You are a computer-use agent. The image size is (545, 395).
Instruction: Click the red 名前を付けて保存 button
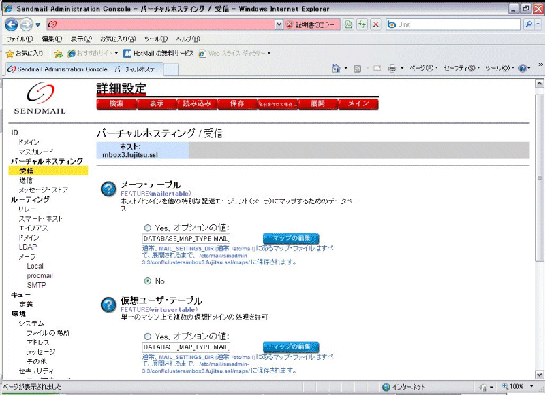point(278,104)
